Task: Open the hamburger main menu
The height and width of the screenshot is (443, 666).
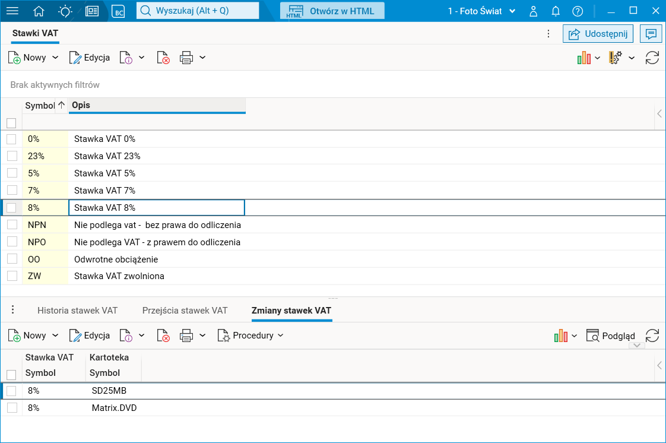Action: tap(12, 11)
